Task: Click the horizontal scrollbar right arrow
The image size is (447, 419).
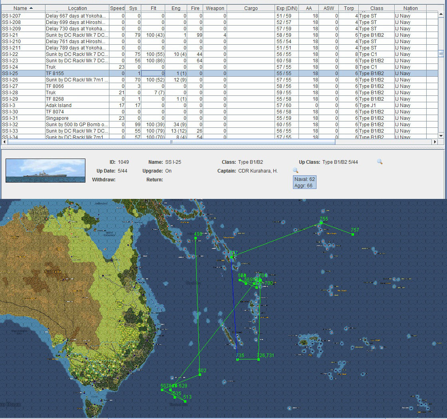Action: click(x=435, y=142)
